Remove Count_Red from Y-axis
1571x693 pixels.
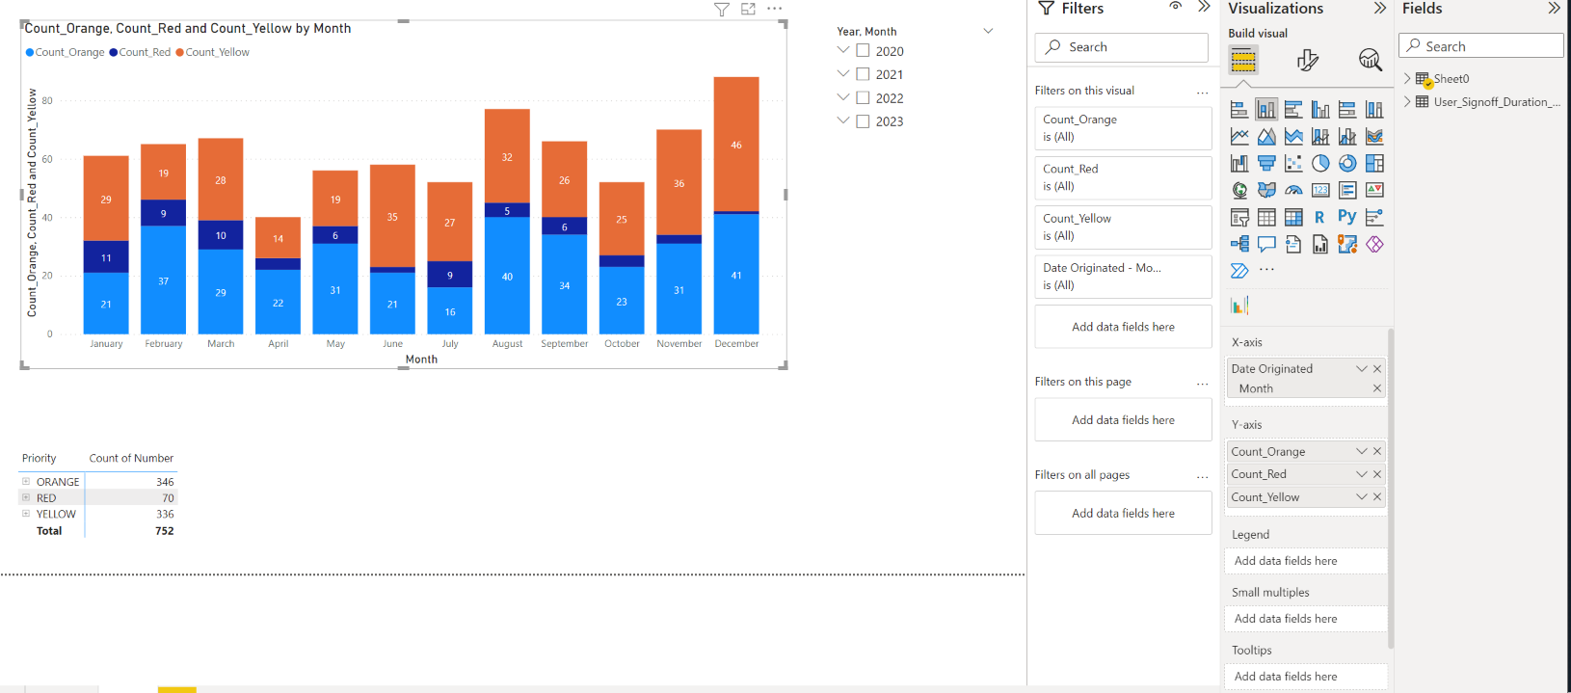[1377, 474]
